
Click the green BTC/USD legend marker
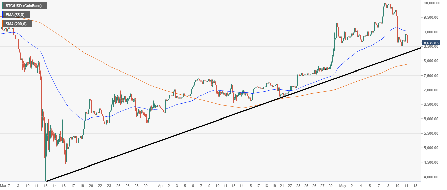point(2,5)
